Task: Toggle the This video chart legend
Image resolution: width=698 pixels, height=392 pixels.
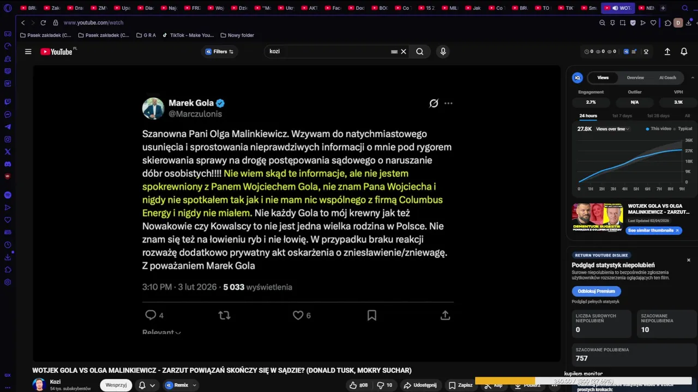Action: pos(658,129)
